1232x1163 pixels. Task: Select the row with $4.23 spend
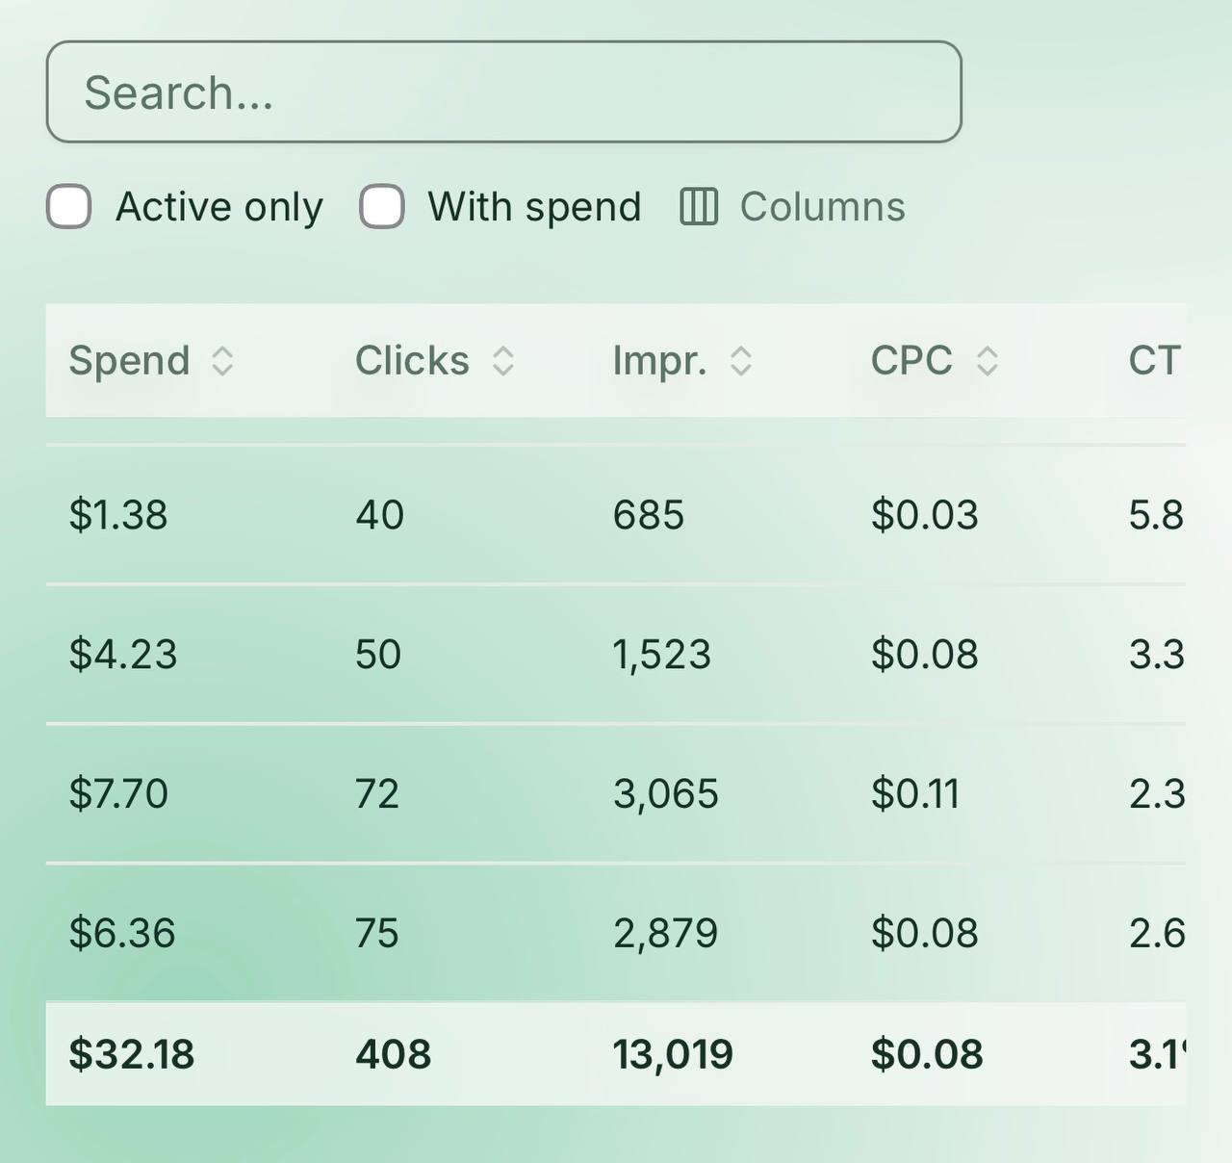616,655
